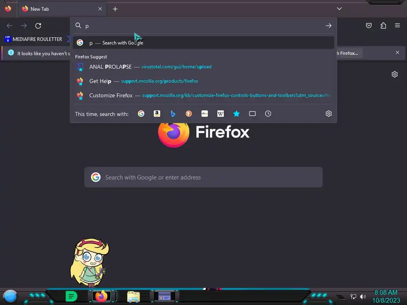Dismiss the notification bar with X
407x305 pixels.
pos(397,52)
